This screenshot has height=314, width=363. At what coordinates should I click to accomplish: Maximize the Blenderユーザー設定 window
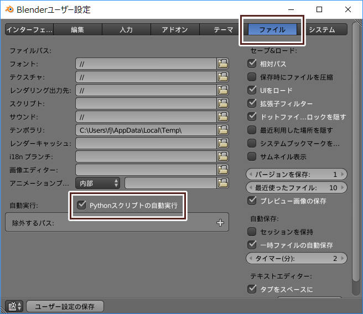[319, 9]
